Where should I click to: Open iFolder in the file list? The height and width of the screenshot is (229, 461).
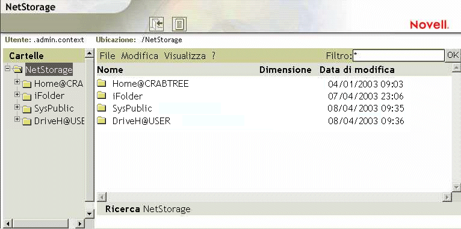click(128, 96)
